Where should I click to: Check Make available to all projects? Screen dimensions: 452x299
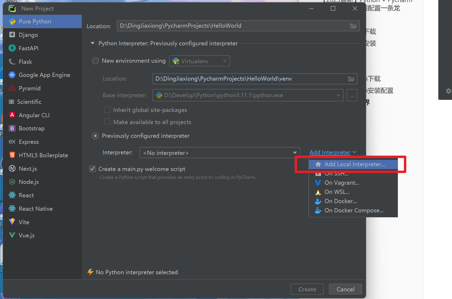click(107, 122)
